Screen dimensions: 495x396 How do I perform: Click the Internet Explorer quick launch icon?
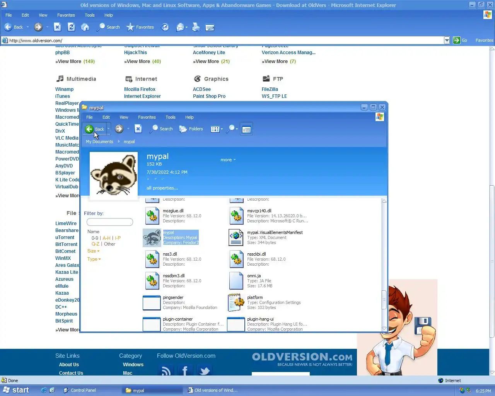[44, 390]
